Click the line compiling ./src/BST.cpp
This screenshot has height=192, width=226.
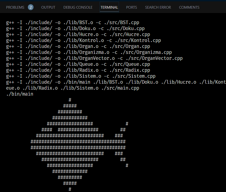(x=73, y=22)
